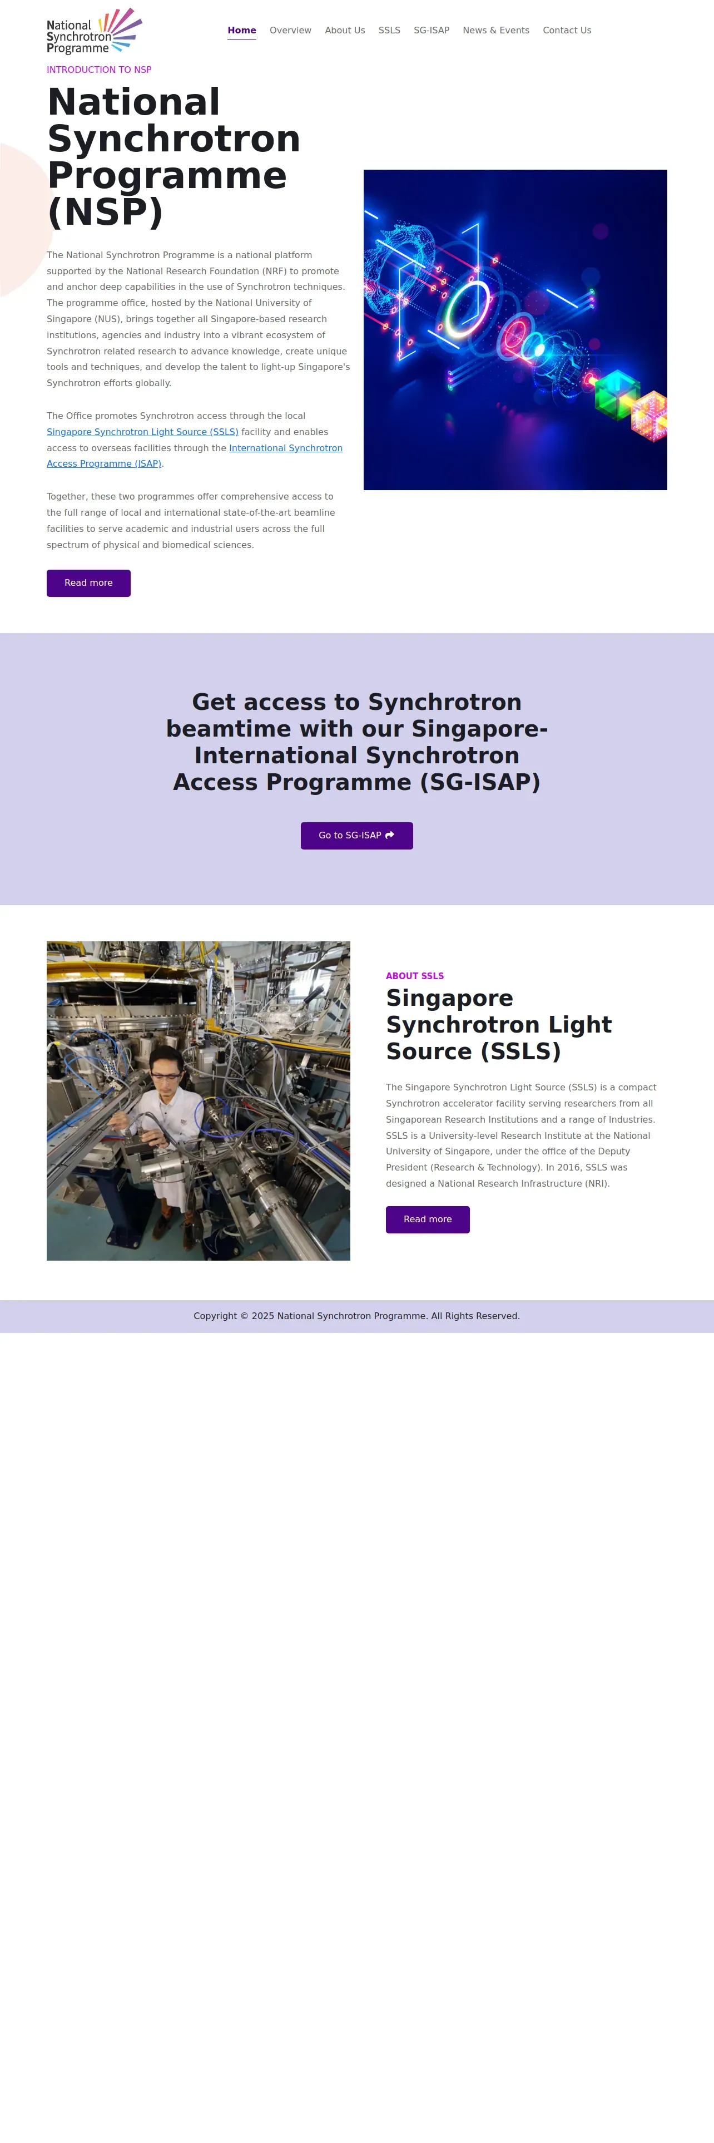Follow the International Synchrotron Access Programme link
The image size is (714, 2143).
coord(195,456)
